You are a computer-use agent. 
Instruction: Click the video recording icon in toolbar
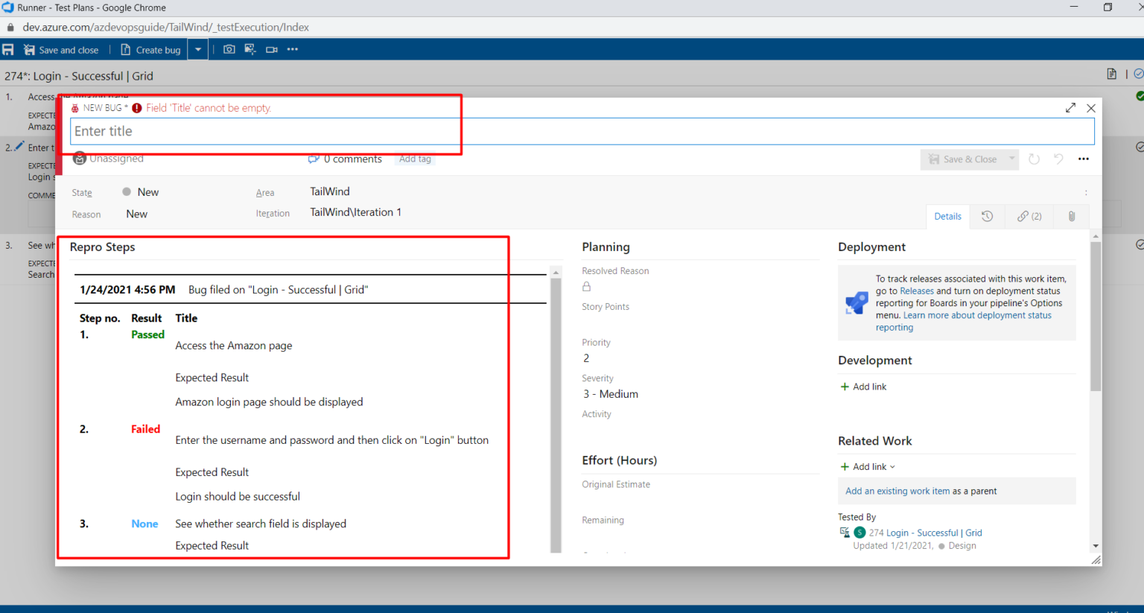tap(272, 50)
